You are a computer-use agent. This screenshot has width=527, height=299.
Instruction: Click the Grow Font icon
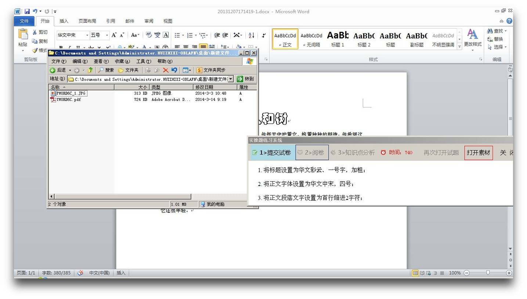[x=114, y=35]
